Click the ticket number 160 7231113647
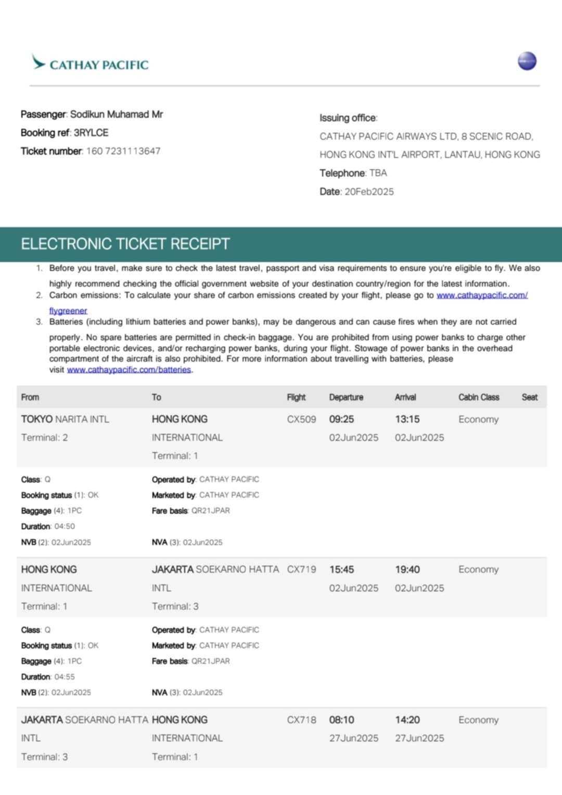This screenshot has height=795, width=562. tap(123, 151)
